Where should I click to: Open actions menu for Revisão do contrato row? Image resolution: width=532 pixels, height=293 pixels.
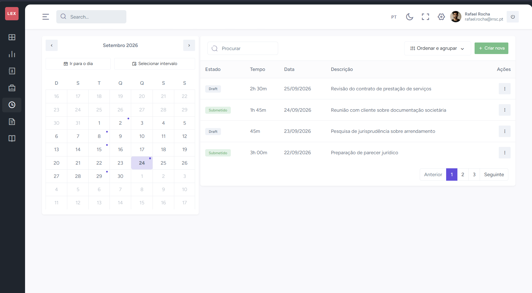tap(504, 89)
